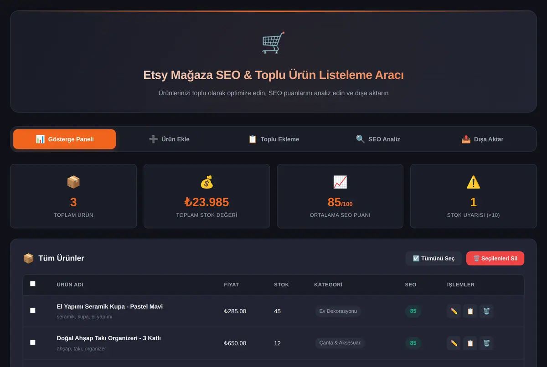Click the Tümünü Seç button
547x367 pixels.
tap(433, 258)
